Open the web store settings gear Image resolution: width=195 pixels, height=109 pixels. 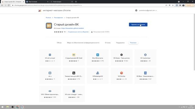tap(136, 10)
